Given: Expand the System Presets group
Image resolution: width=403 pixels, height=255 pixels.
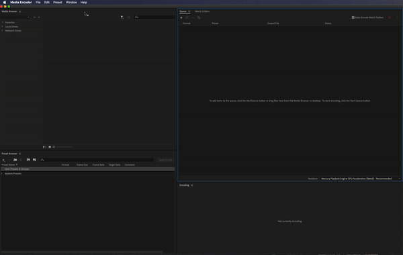Looking at the screenshot, I should [2, 174].
